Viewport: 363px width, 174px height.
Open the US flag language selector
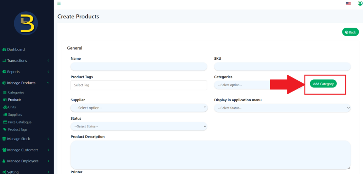(348, 4)
